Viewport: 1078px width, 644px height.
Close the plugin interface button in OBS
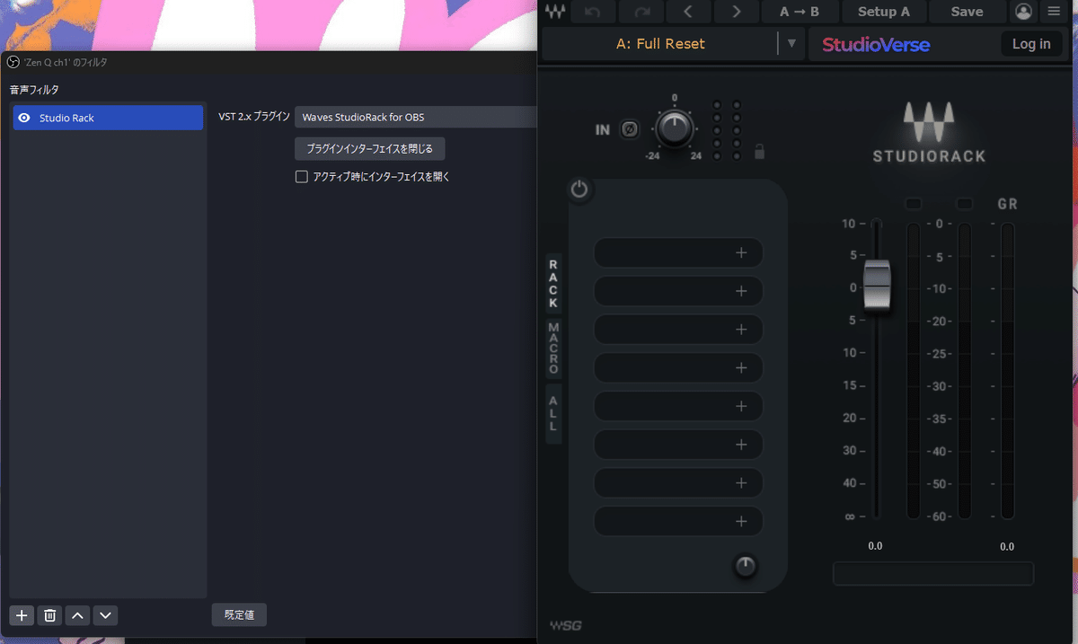(x=370, y=148)
